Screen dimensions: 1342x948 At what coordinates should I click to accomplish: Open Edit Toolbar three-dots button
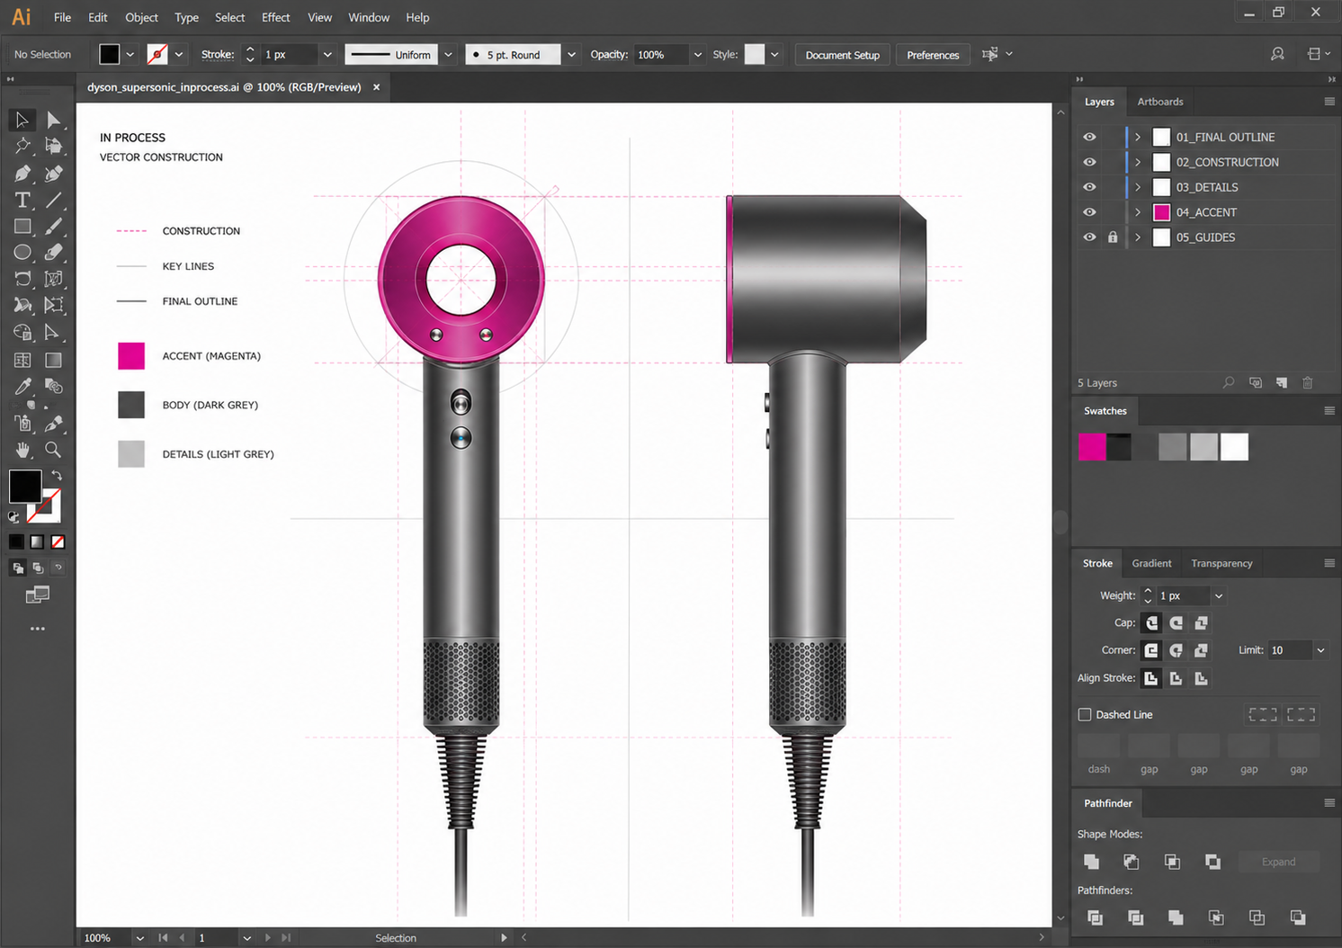37,629
